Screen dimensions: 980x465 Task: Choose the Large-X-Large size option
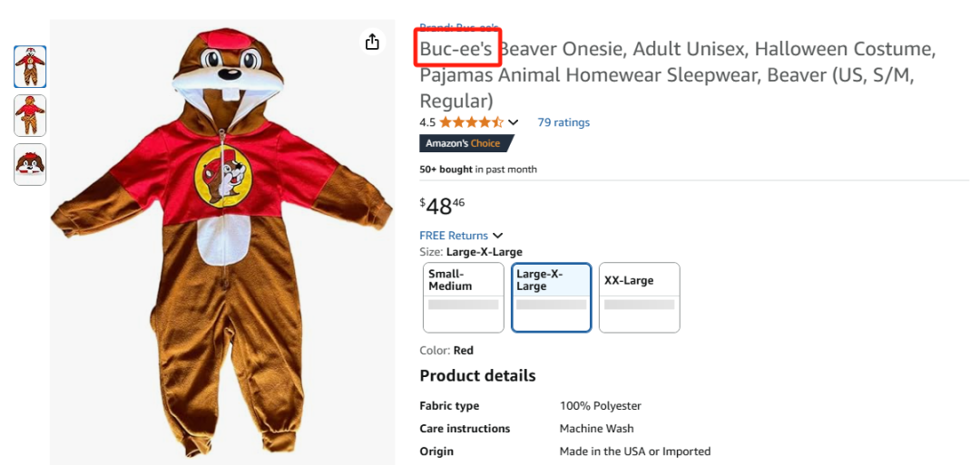pos(552,296)
